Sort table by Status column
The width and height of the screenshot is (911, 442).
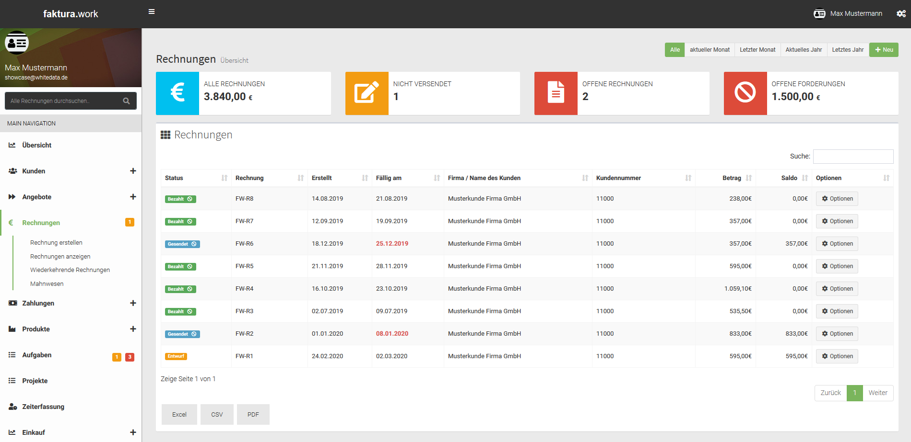point(196,178)
